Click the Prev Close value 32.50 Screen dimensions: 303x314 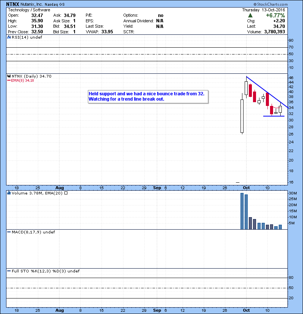tap(37, 32)
